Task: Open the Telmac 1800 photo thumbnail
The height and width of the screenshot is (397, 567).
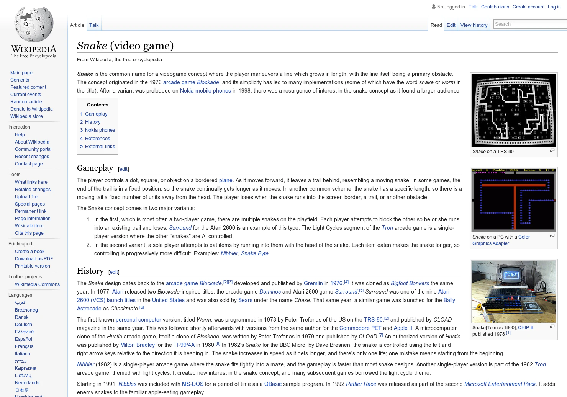Action: [513, 292]
